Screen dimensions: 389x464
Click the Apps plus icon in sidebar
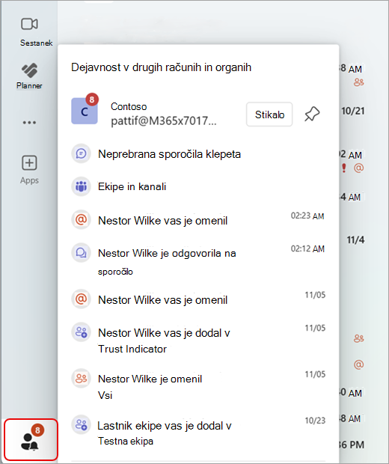point(29,162)
